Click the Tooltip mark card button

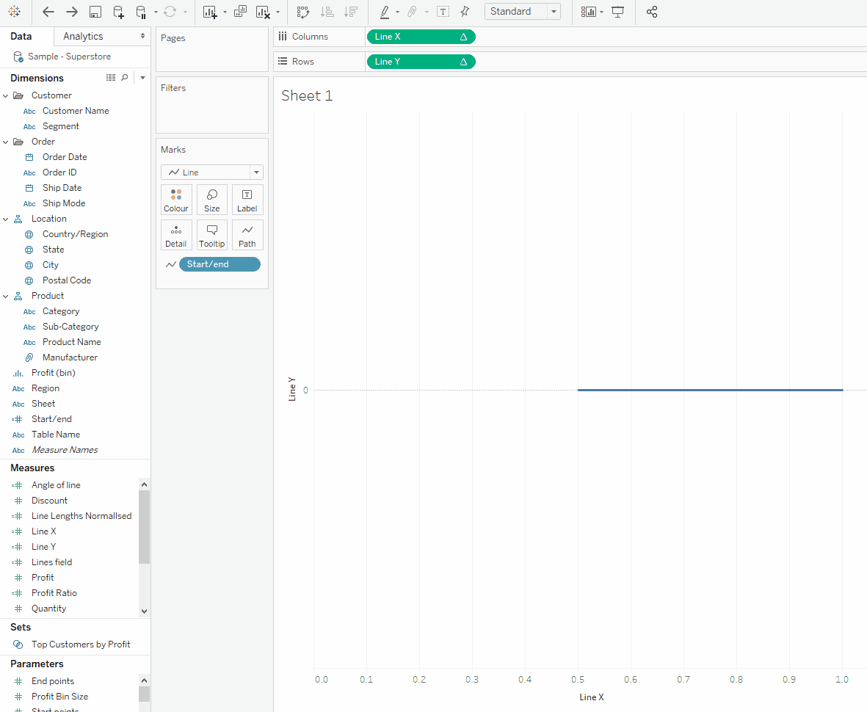pos(211,236)
